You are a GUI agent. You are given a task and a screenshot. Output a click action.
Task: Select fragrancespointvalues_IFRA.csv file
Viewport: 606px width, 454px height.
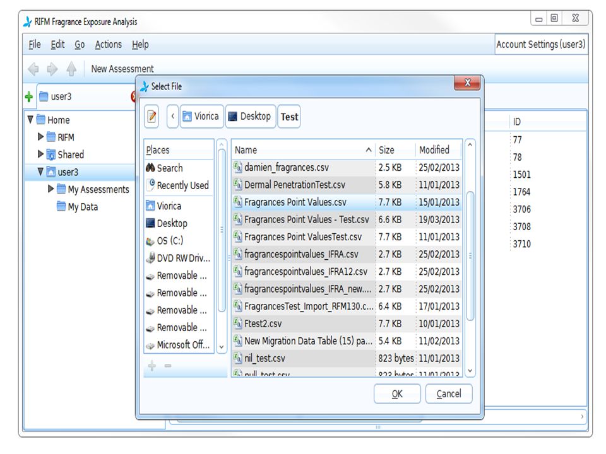tap(347, 254)
